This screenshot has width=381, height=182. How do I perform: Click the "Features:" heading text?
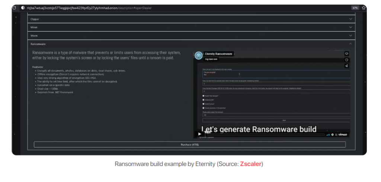(x=38, y=67)
